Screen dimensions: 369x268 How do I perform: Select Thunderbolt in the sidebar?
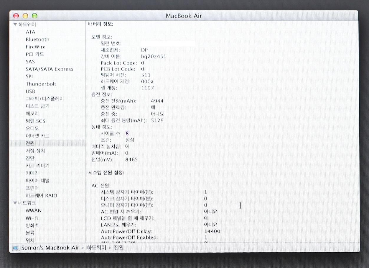click(41, 84)
